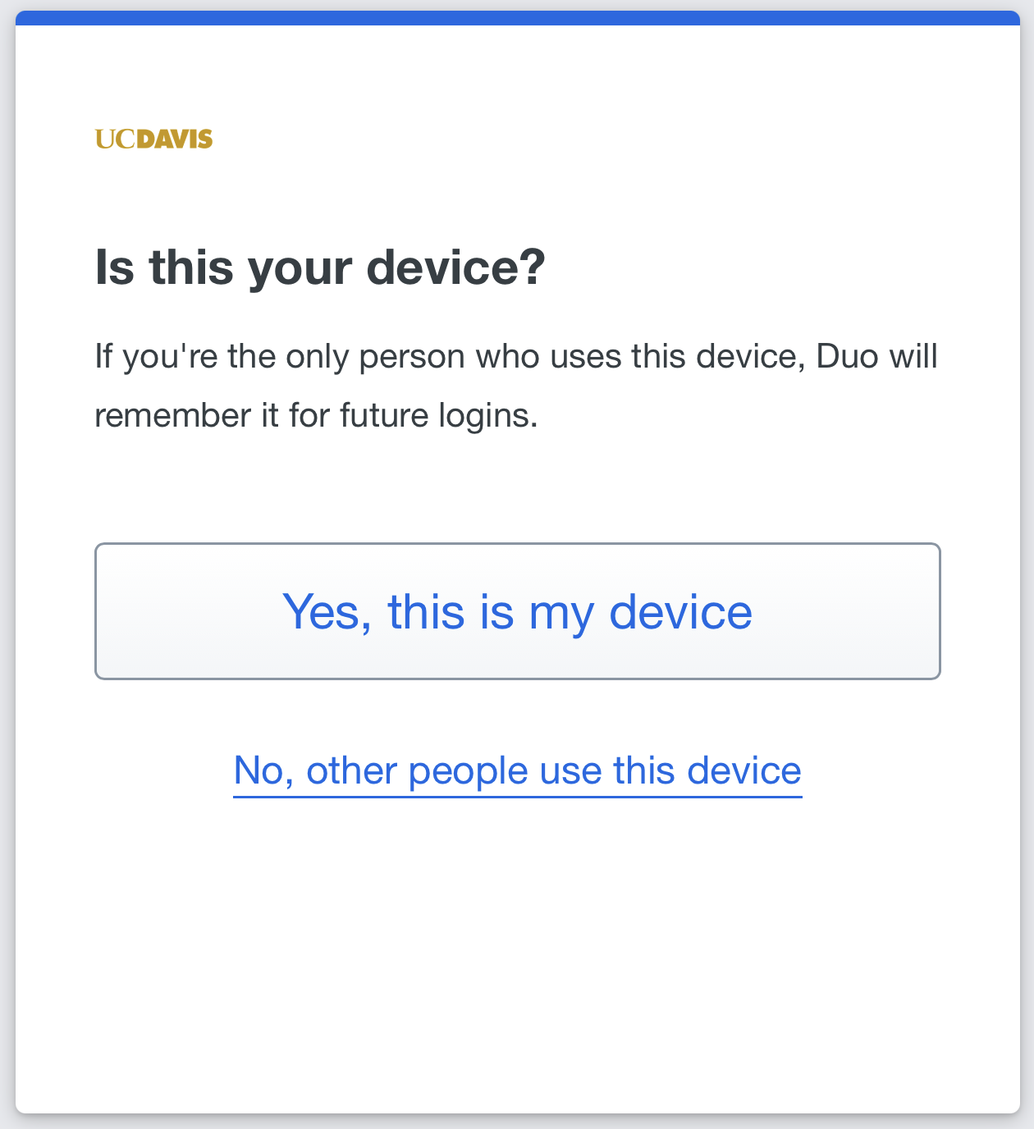Answer Yes to the device question
The image size is (1034, 1129).
[517, 611]
